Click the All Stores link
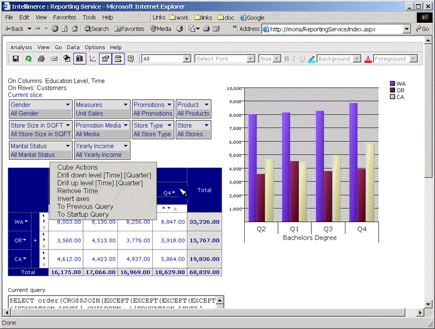435x329 pixels. (190, 134)
